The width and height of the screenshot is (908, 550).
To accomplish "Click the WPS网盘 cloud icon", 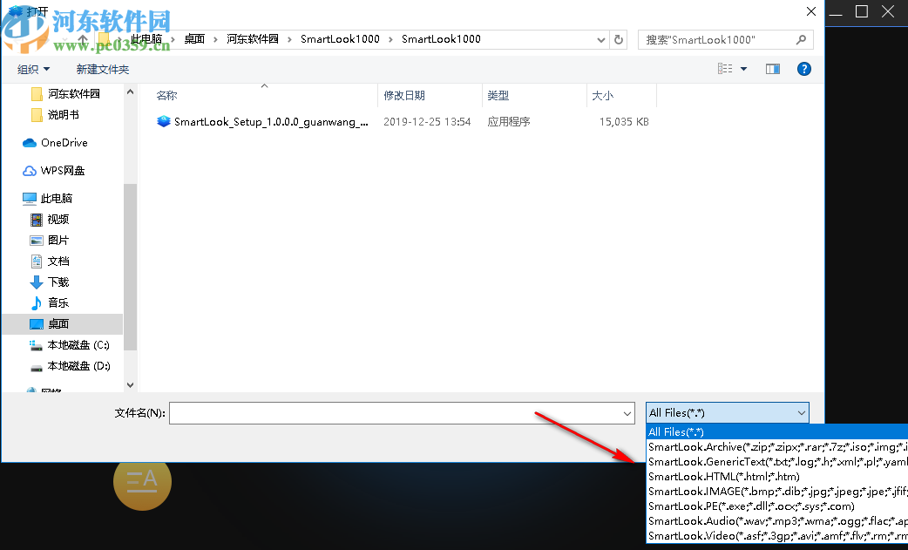I will click(30, 171).
